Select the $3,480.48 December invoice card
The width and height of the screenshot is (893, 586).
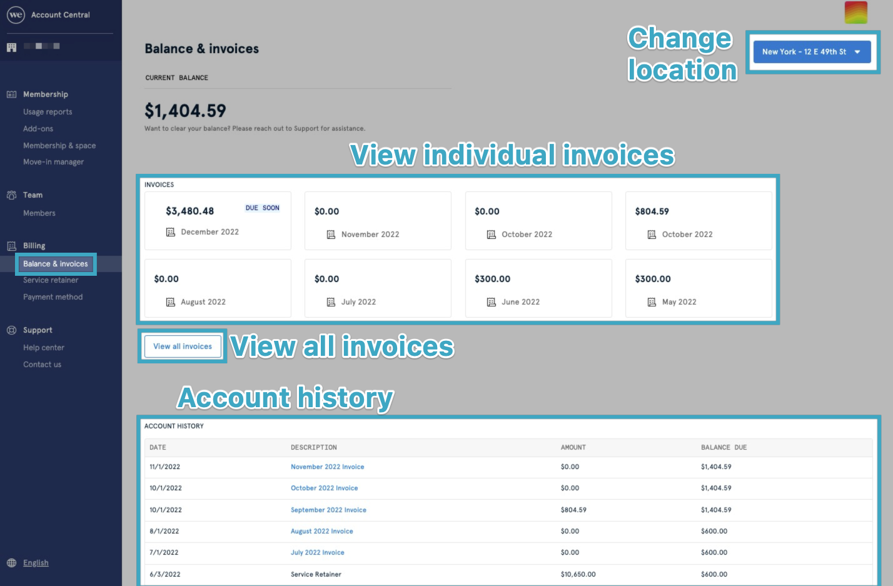click(x=218, y=220)
